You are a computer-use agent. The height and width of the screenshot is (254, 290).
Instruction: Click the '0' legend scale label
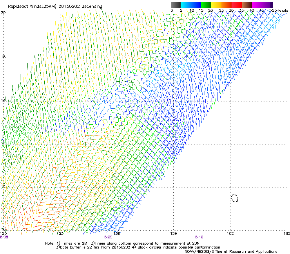pyautogui.click(x=172, y=11)
